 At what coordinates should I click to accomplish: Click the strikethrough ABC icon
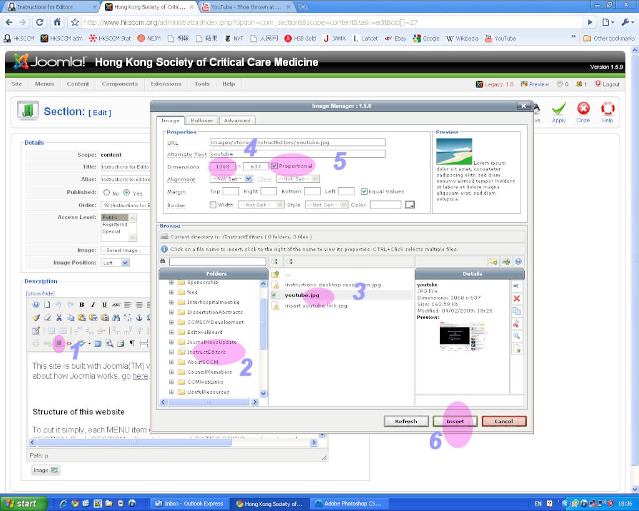[116, 305]
